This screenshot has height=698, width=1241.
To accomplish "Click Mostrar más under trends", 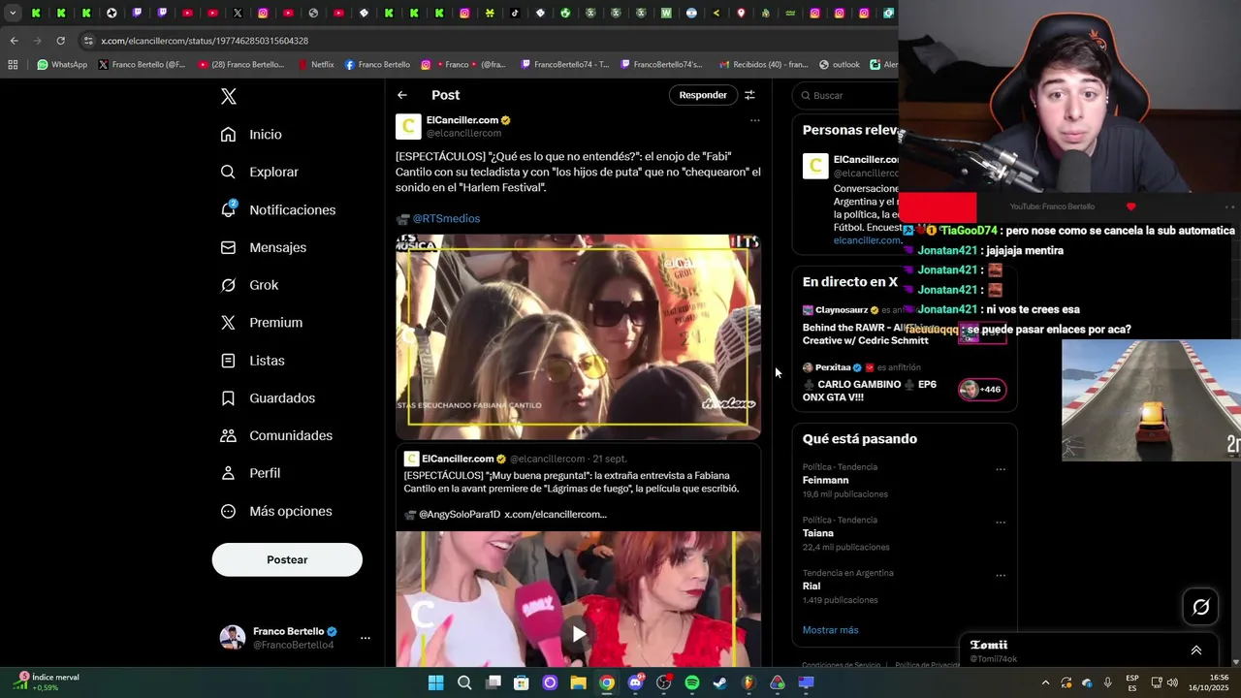I will pyautogui.click(x=830, y=630).
